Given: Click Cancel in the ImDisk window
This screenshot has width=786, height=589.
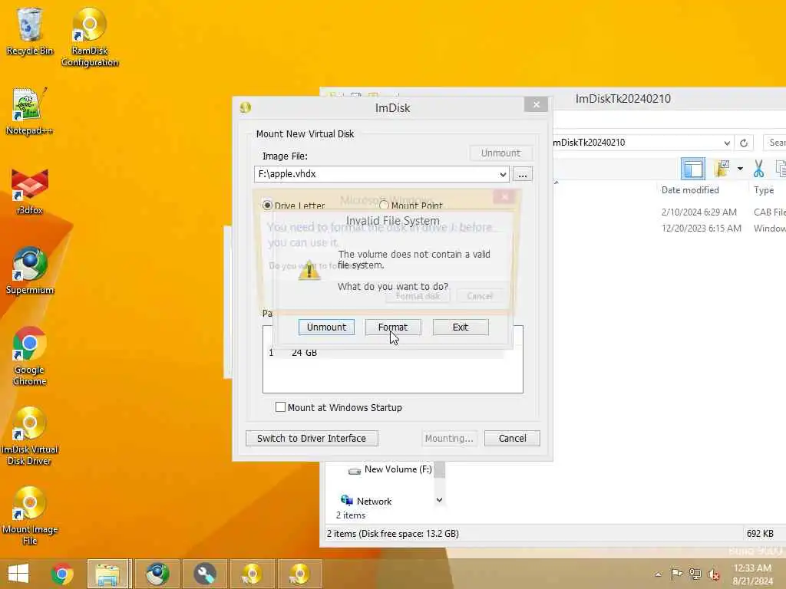Looking at the screenshot, I should tap(512, 438).
